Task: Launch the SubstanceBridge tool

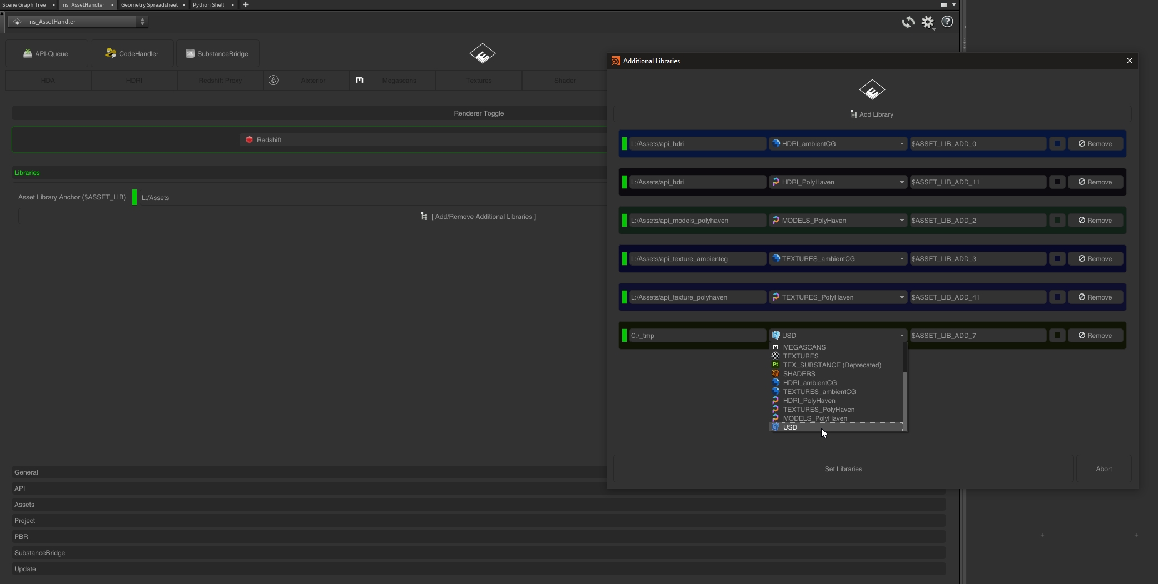Action: [x=217, y=54]
